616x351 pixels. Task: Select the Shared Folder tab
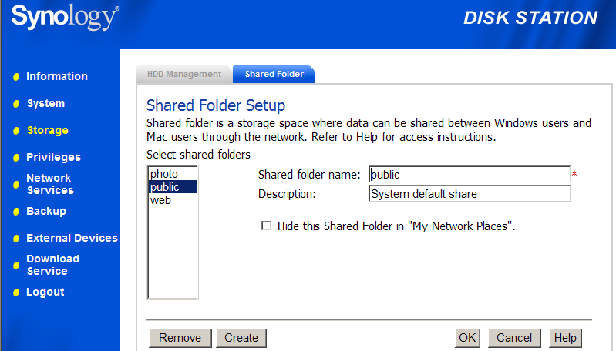click(274, 75)
